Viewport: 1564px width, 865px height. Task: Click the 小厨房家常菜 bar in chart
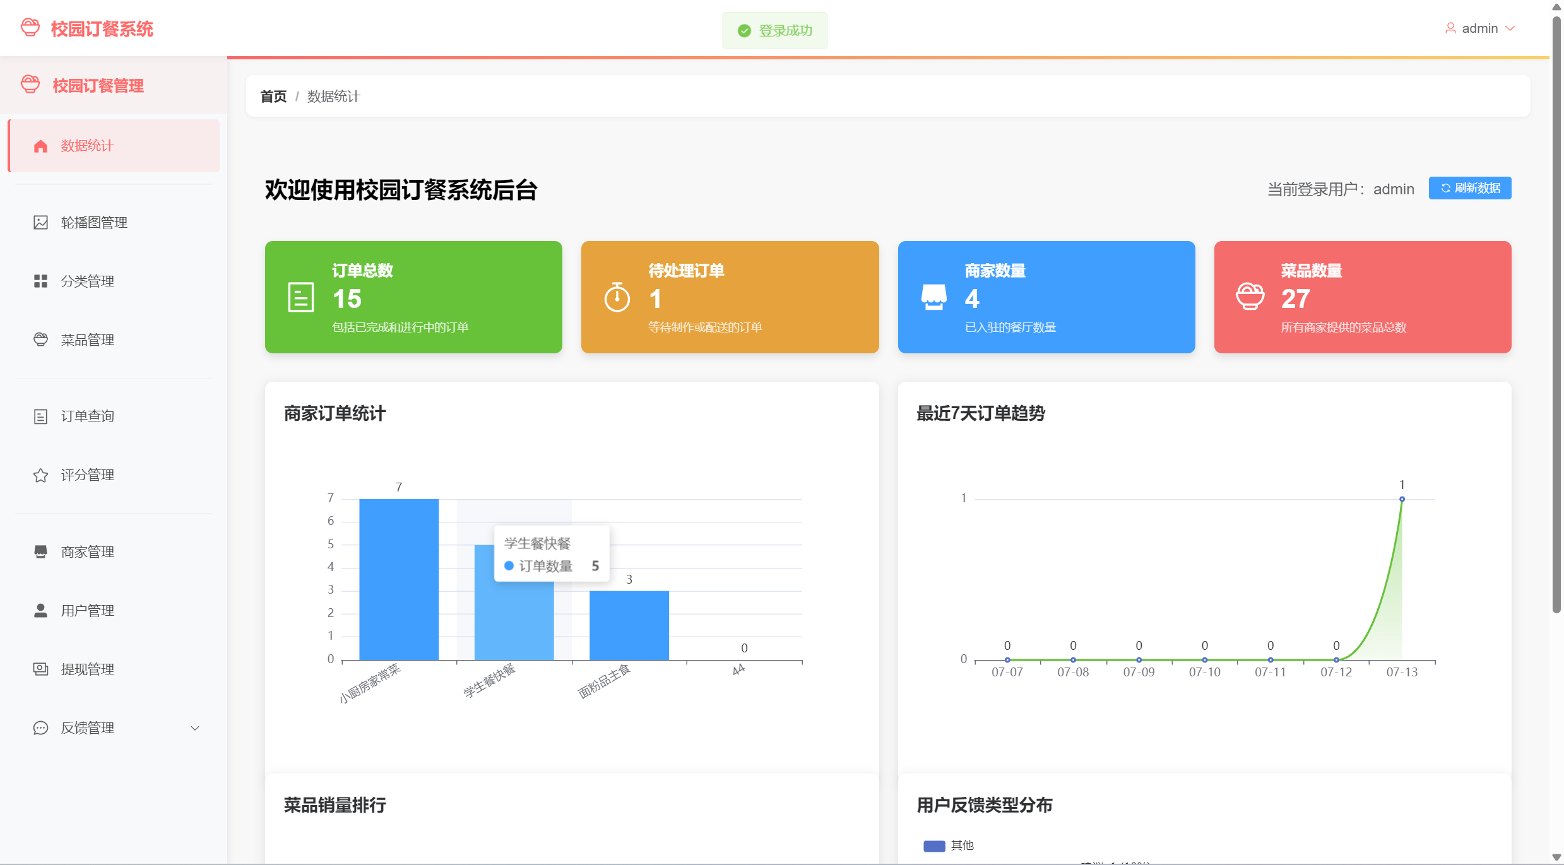click(x=398, y=579)
